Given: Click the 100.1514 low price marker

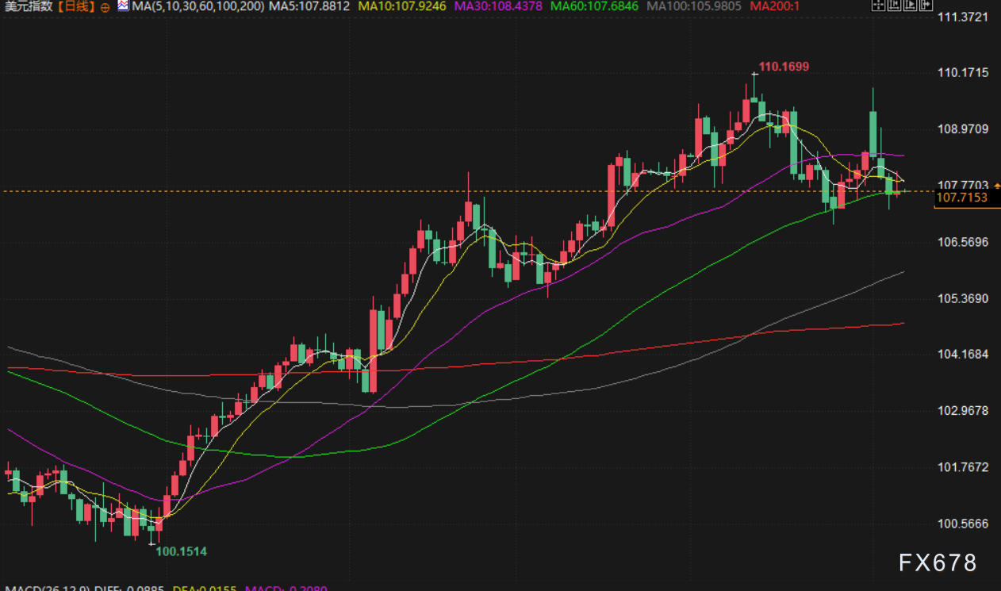Looking at the screenshot, I should pos(180,551).
